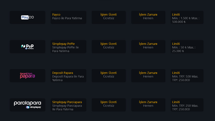Image resolution: width=215 pixels, height=121 pixels.
Task: View PePle limit Max 25.000 box
Action: click(x=187, y=47)
